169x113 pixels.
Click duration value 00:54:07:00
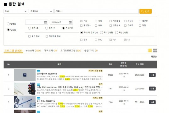140,89
